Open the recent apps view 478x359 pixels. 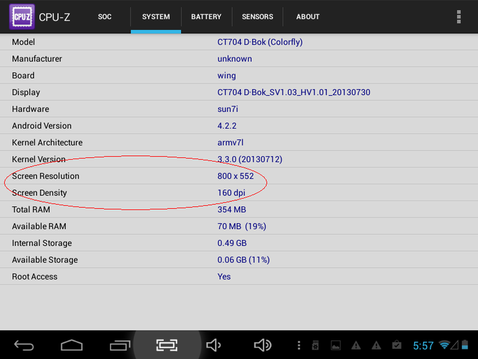pos(119,345)
